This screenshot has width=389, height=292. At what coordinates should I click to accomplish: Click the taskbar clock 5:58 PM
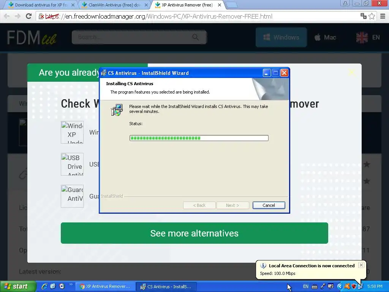tap(375, 287)
